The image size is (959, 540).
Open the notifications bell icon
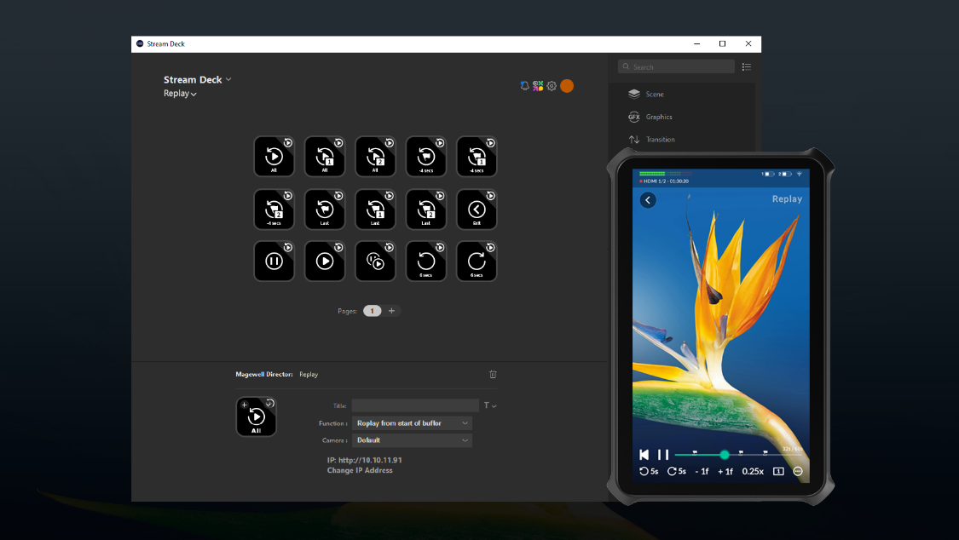coord(524,86)
